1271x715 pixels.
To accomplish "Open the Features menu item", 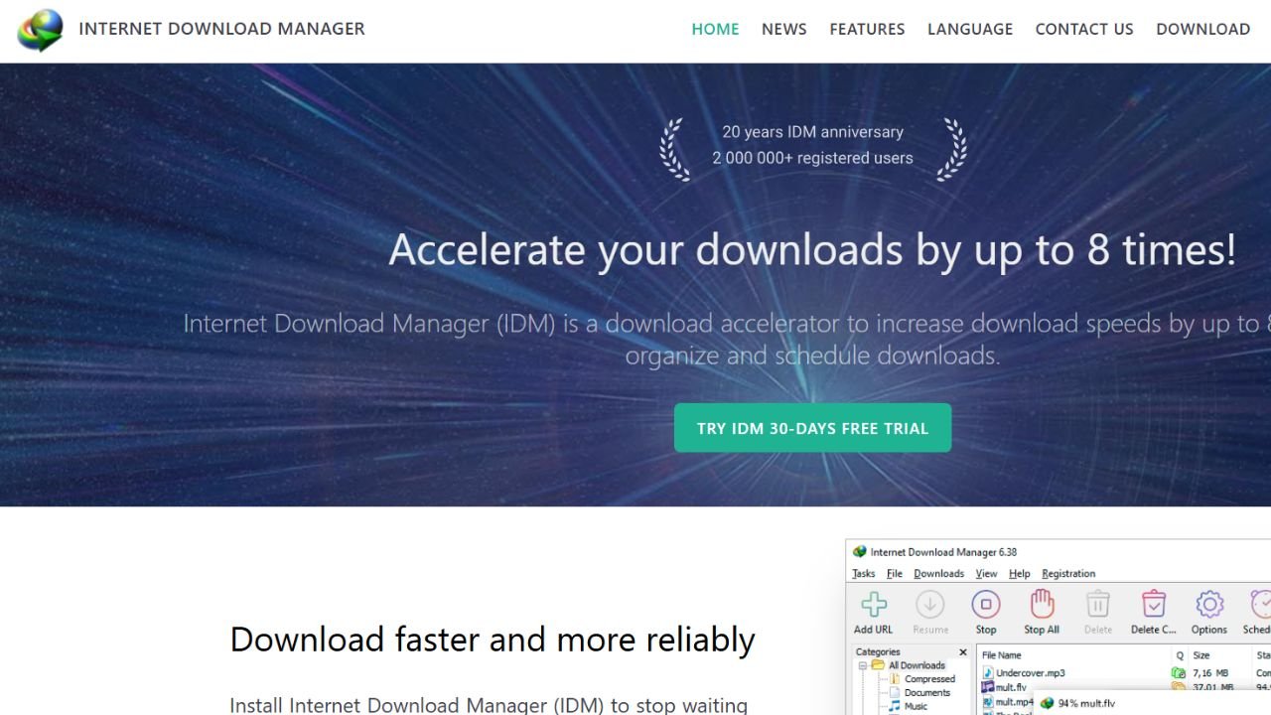I will 867,29.
